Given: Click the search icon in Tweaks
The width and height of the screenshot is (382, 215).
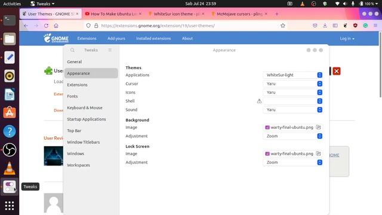Looking at the screenshot, I should pos(72,50).
